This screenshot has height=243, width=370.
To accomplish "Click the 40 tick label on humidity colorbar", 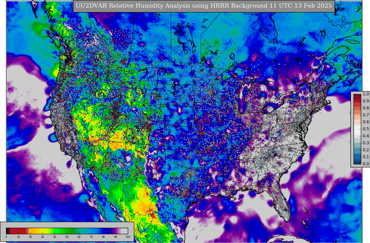I will [x=55, y=237].
